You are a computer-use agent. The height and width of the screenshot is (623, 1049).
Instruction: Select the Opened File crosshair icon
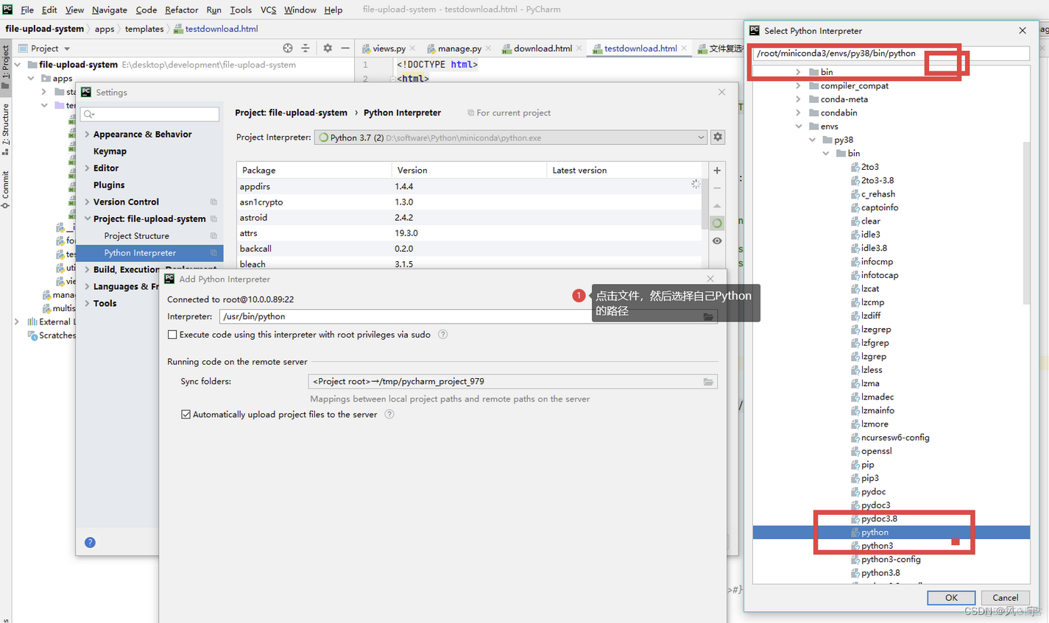click(x=287, y=48)
